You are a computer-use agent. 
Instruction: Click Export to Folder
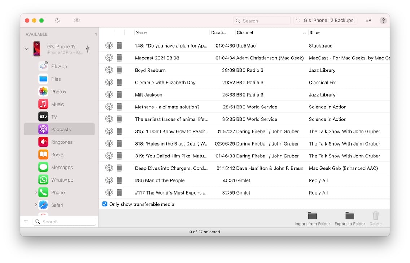[x=350, y=219]
